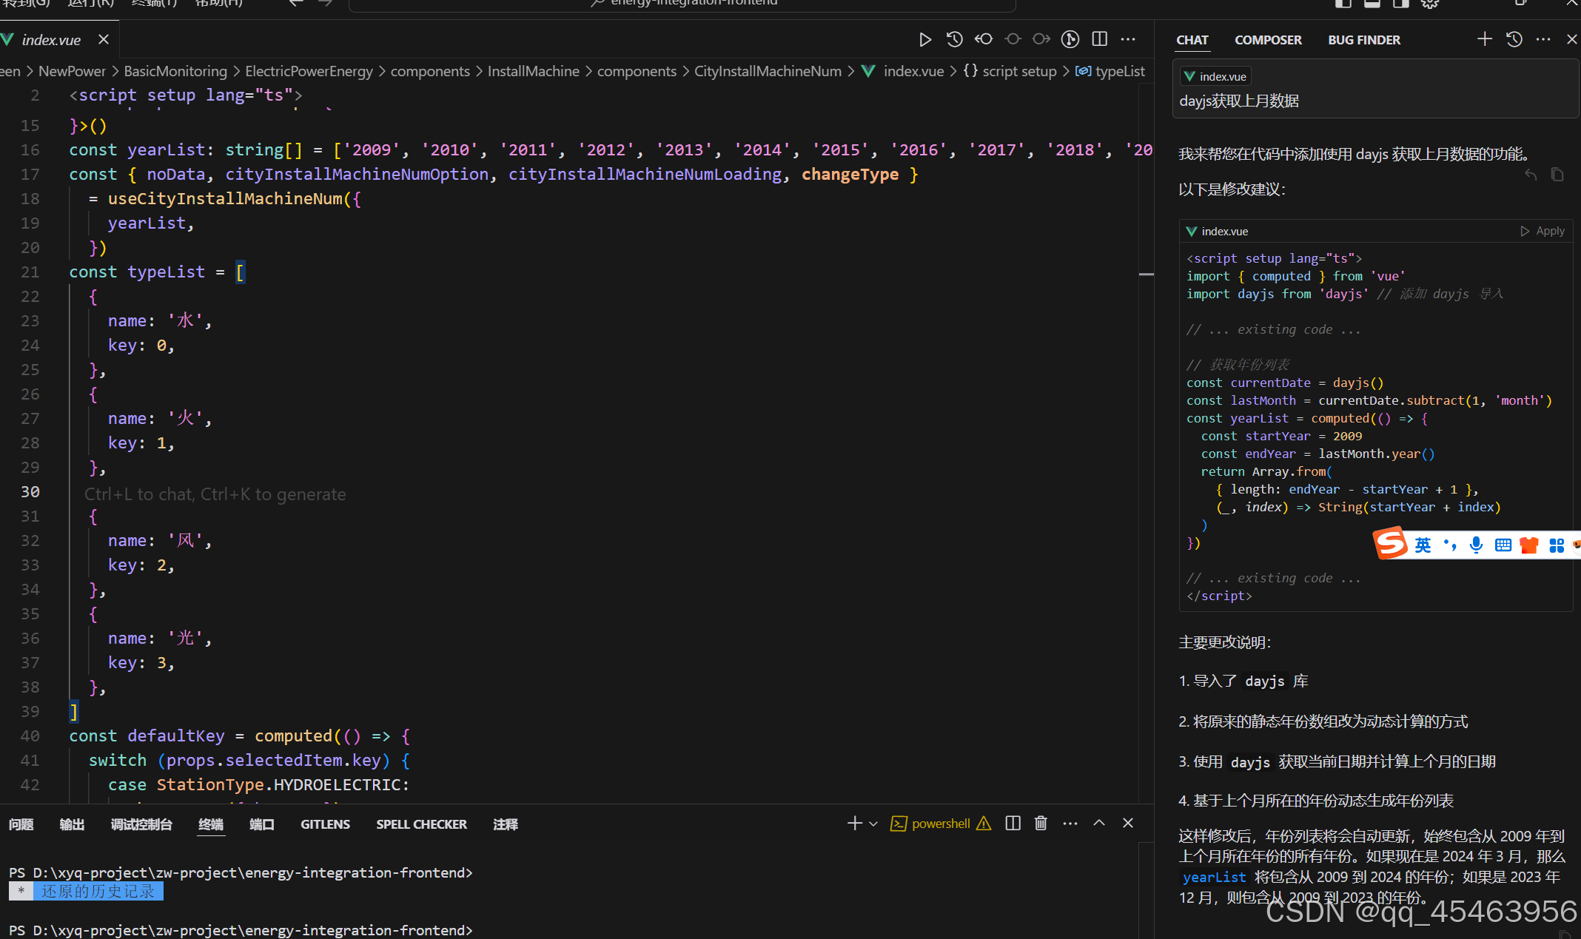Close the index.vue editor tab
The width and height of the screenshot is (1581, 939).
coord(104,39)
